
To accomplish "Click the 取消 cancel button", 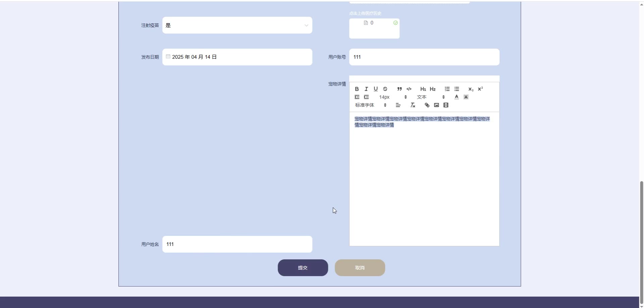I will point(360,268).
